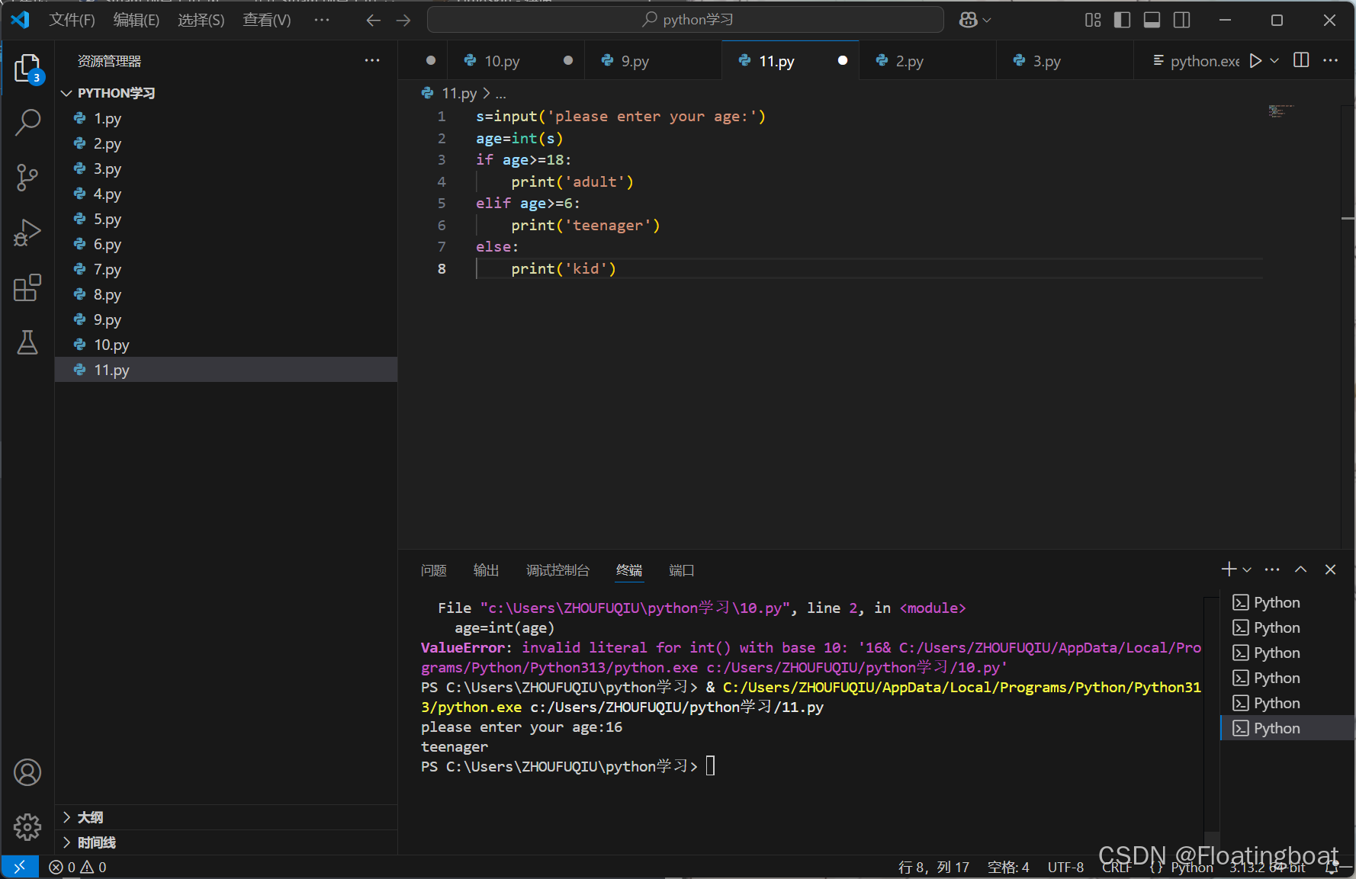Open the Extensions view
1356x879 pixels.
[x=27, y=287]
